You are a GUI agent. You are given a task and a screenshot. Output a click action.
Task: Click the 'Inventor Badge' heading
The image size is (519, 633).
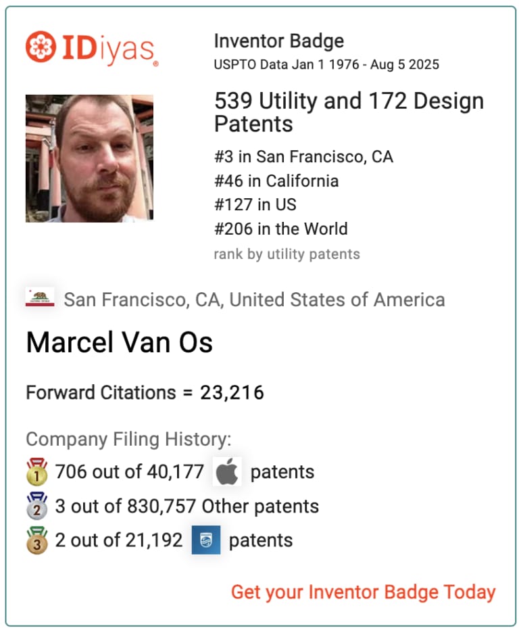278,41
